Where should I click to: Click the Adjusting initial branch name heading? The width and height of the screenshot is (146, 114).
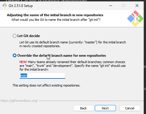(55, 15)
